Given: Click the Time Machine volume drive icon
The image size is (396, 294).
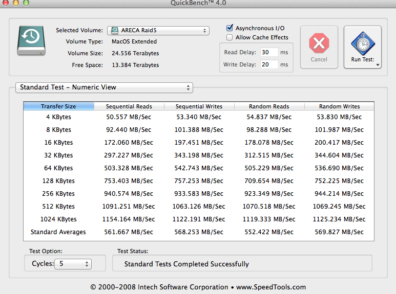Looking at the screenshot, I should [31, 40].
